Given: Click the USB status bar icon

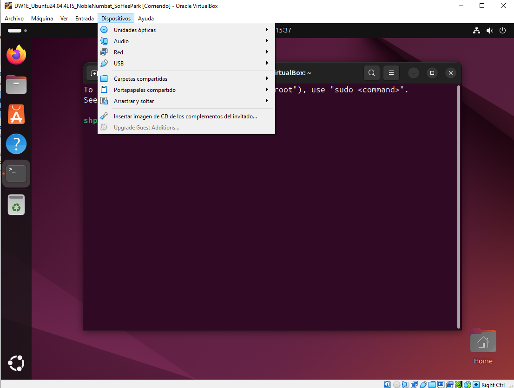Looking at the screenshot, I should pyautogui.click(x=423, y=384).
